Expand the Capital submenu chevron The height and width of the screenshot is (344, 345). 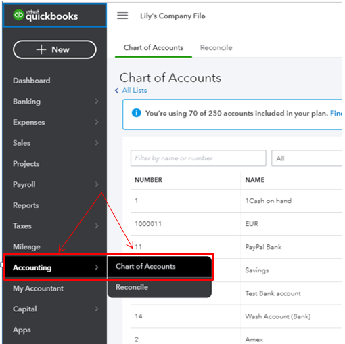(x=97, y=309)
